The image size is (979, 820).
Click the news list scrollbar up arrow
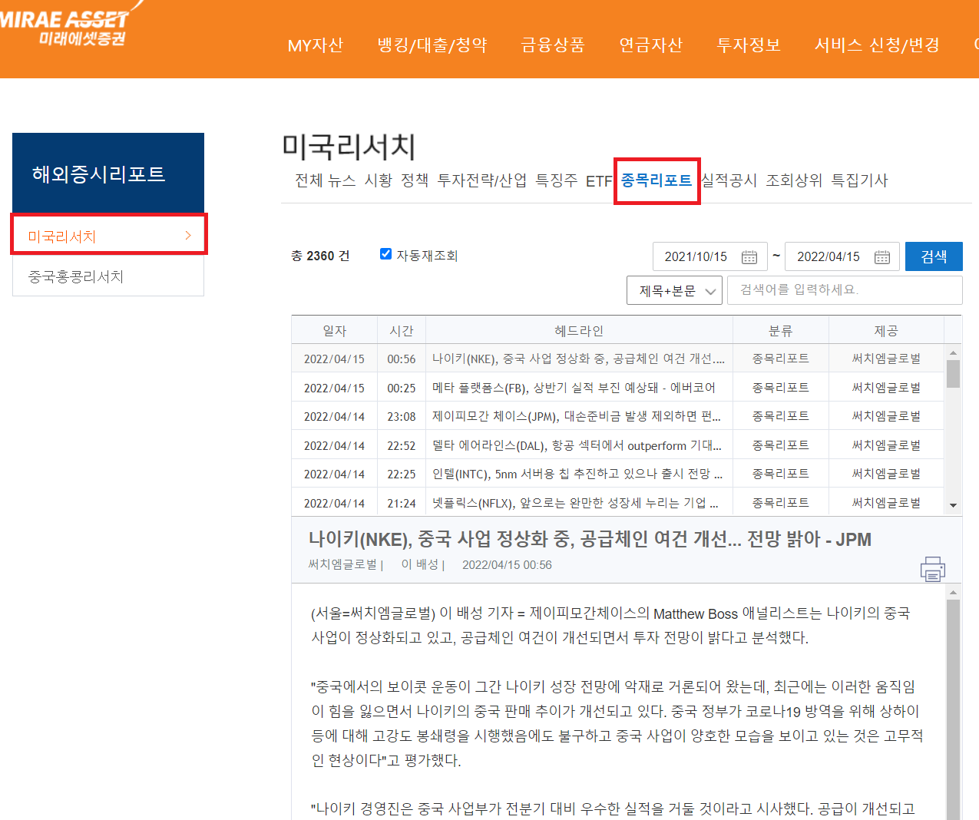click(x=953, y=352)
